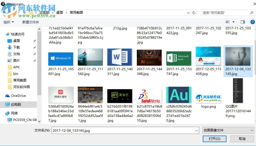This screenshot has height=146, width=256.
Task: Select file starting with 7c1ed21b0ef41
Action: [x=61, y=35]
